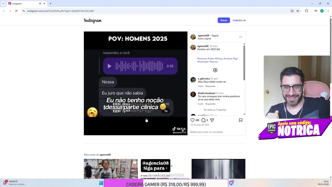Image resolution: width=332 pixels, height=187 pixels.
Task: Go back with browser back arrow
Action: (4, 11)
